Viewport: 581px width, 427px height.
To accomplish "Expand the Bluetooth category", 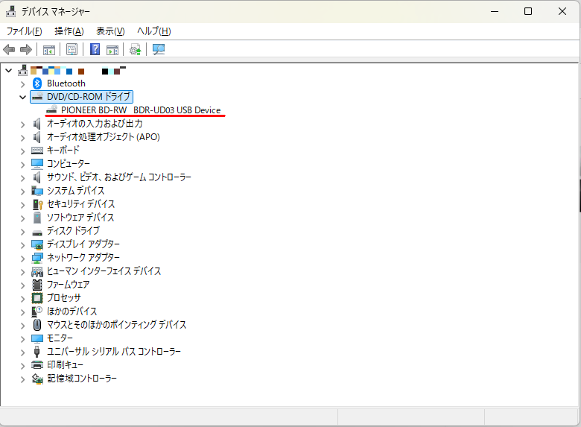I will click(x=22, y=83).
